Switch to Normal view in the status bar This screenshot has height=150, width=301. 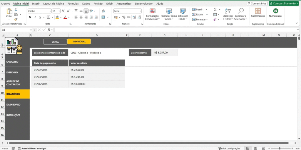coord(248,148)
